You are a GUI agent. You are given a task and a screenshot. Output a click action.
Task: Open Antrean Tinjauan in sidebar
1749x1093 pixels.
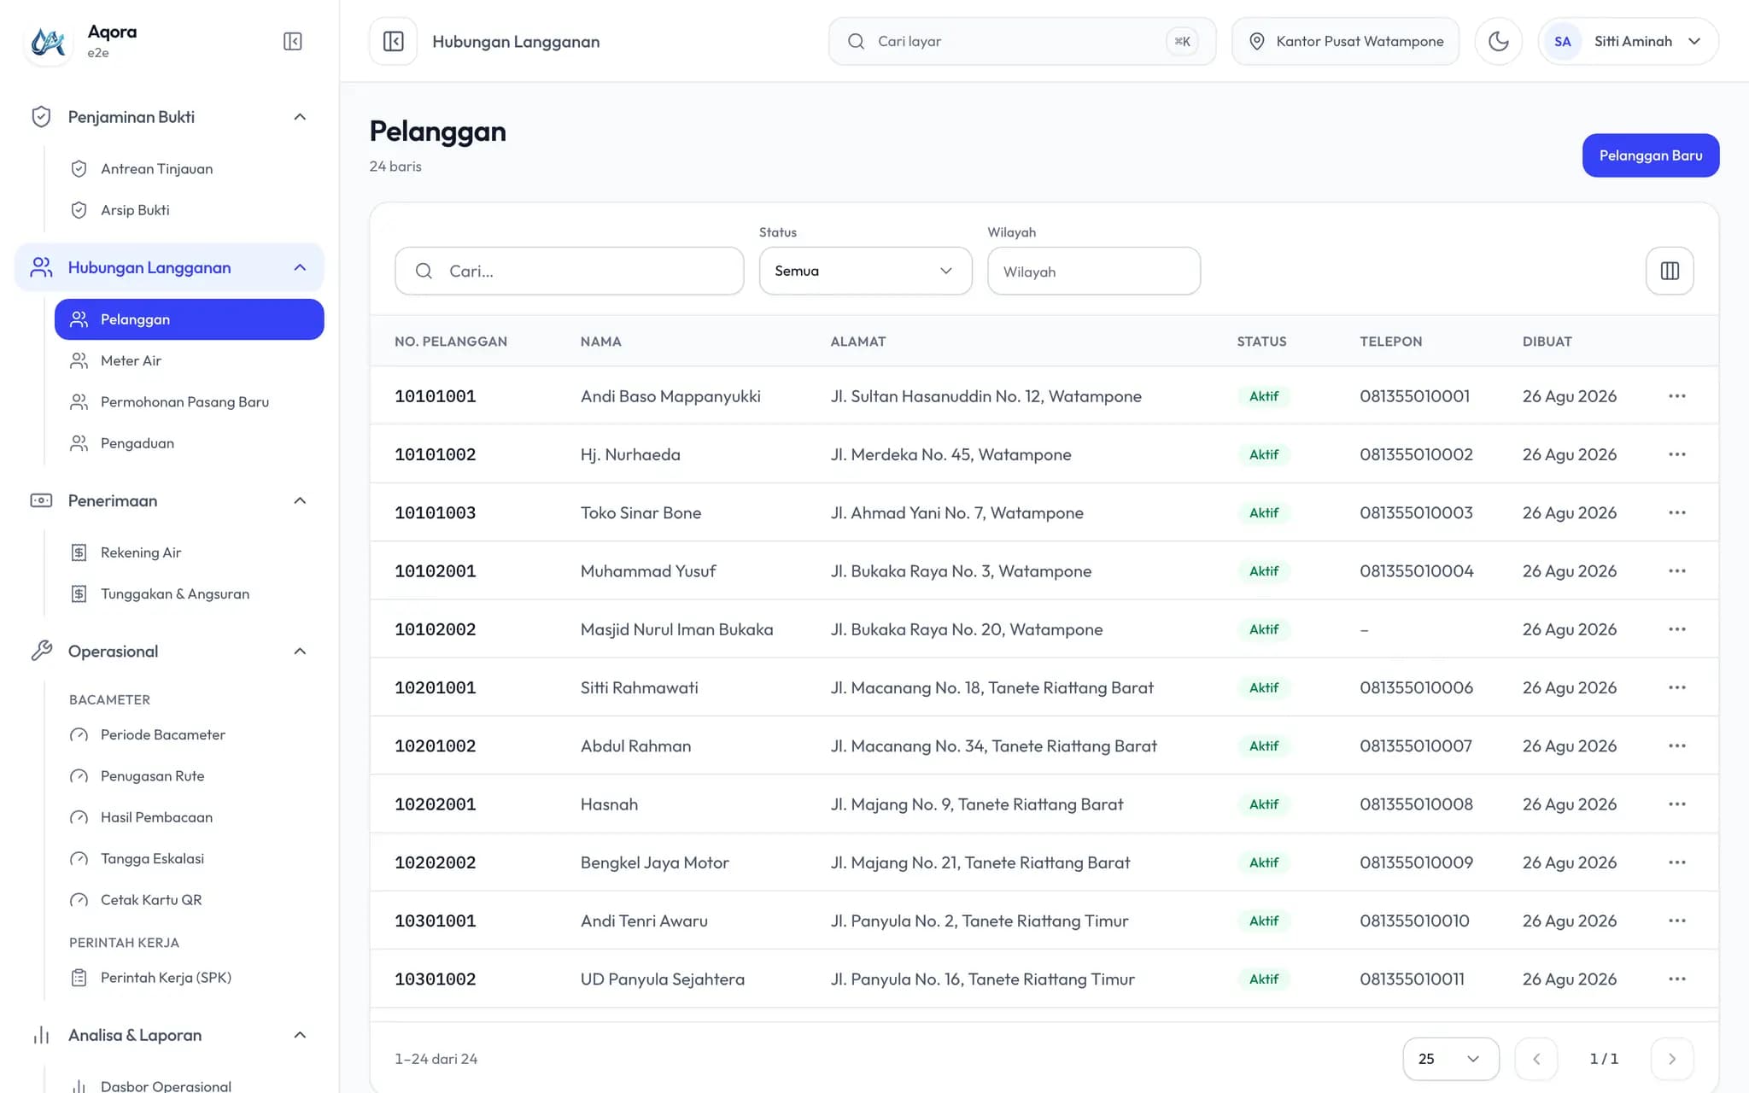[189, 169]
